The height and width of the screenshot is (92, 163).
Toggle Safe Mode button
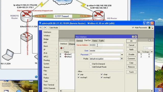click(x=53, y=28)
